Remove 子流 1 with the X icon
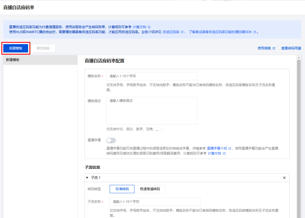Screen dimensions: 305x218 click(284, 178)
